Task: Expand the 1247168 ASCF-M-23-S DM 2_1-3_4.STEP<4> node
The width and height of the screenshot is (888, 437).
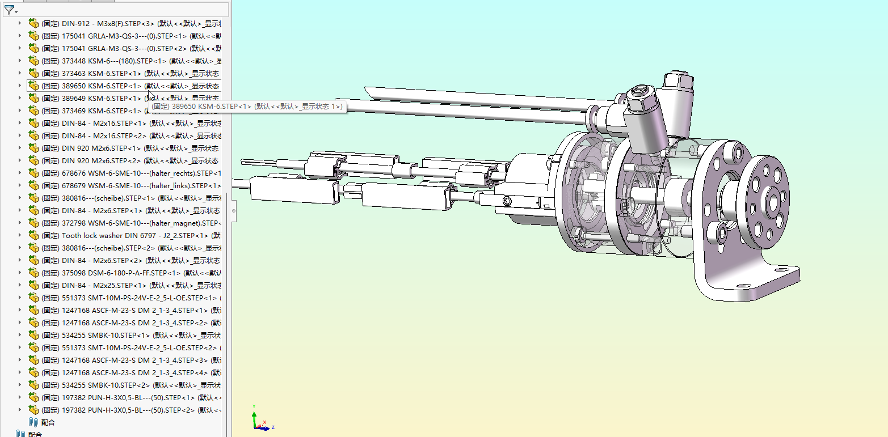Action: click(20, 372)
